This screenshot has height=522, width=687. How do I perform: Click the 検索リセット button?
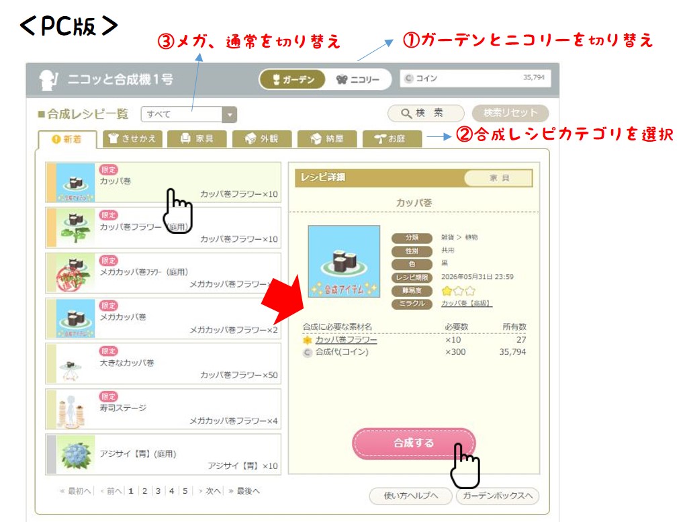click(x=510, y=113)
